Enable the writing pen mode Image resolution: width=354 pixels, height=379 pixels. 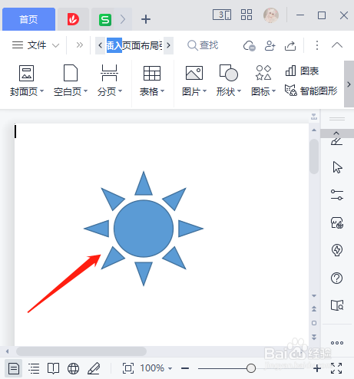(x=94, y=368)
